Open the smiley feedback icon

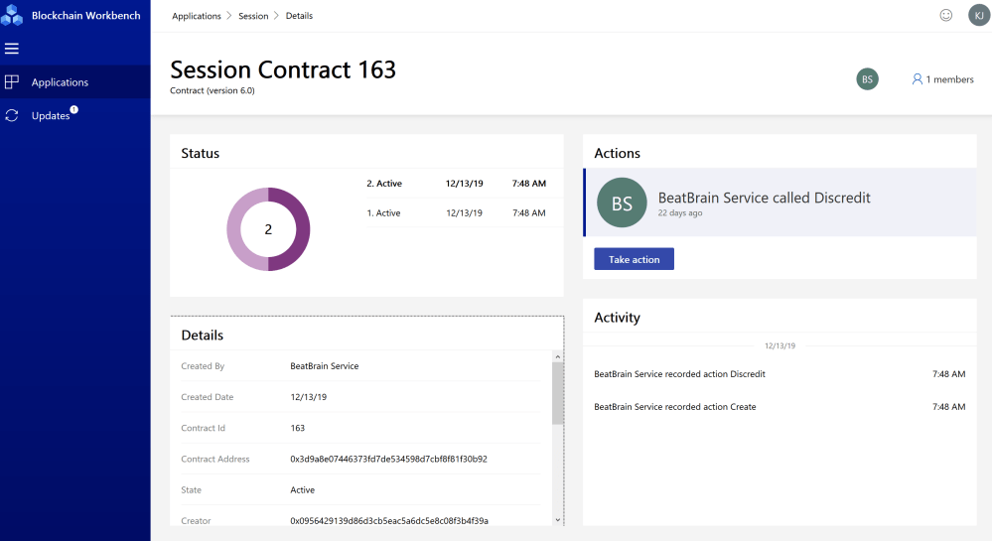(x=945, y=15)
